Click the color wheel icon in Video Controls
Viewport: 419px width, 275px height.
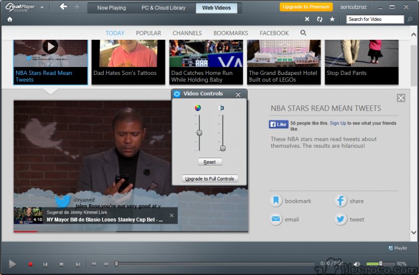click(197, 108)
